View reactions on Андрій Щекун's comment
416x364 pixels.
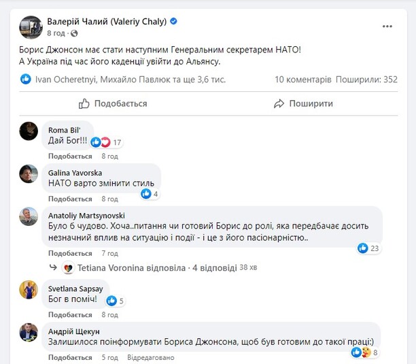click(x=364, y=352)
